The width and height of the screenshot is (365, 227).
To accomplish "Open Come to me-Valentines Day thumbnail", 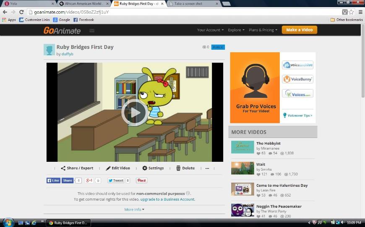I will click(x=242, y=189).
